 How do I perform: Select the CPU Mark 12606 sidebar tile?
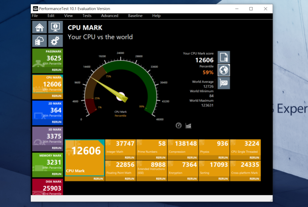tap(48, 84)
